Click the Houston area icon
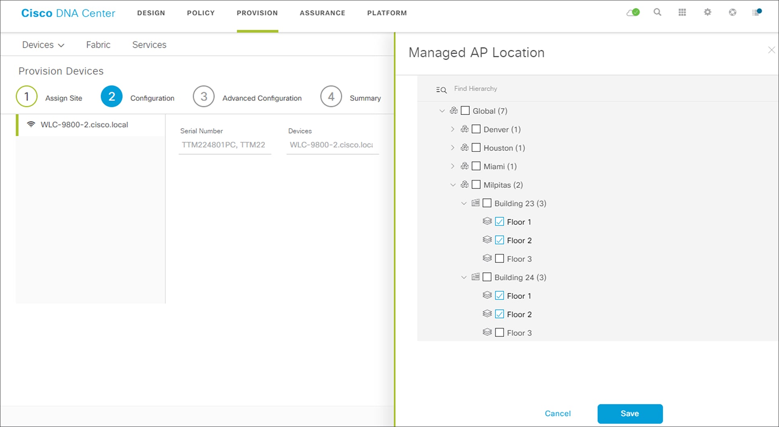This screenshot has height=427, width=779. pos(465,148)
